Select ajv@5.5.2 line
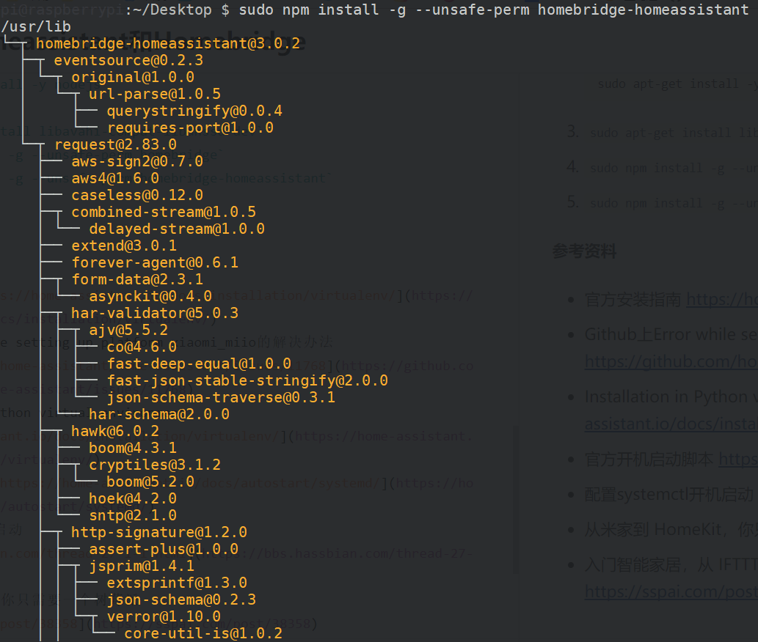The width and height of the screenshot is (758, 642). click(x=128, y=330)
